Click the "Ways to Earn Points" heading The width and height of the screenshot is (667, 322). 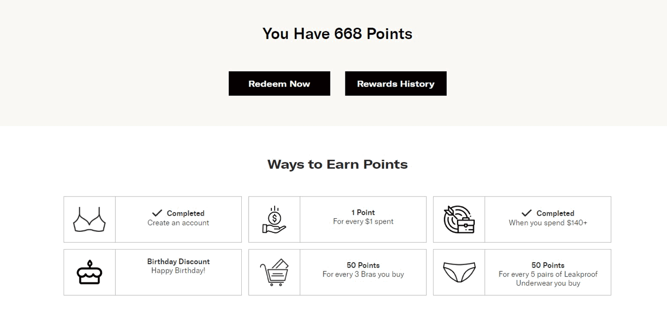(x=337, y=164)
